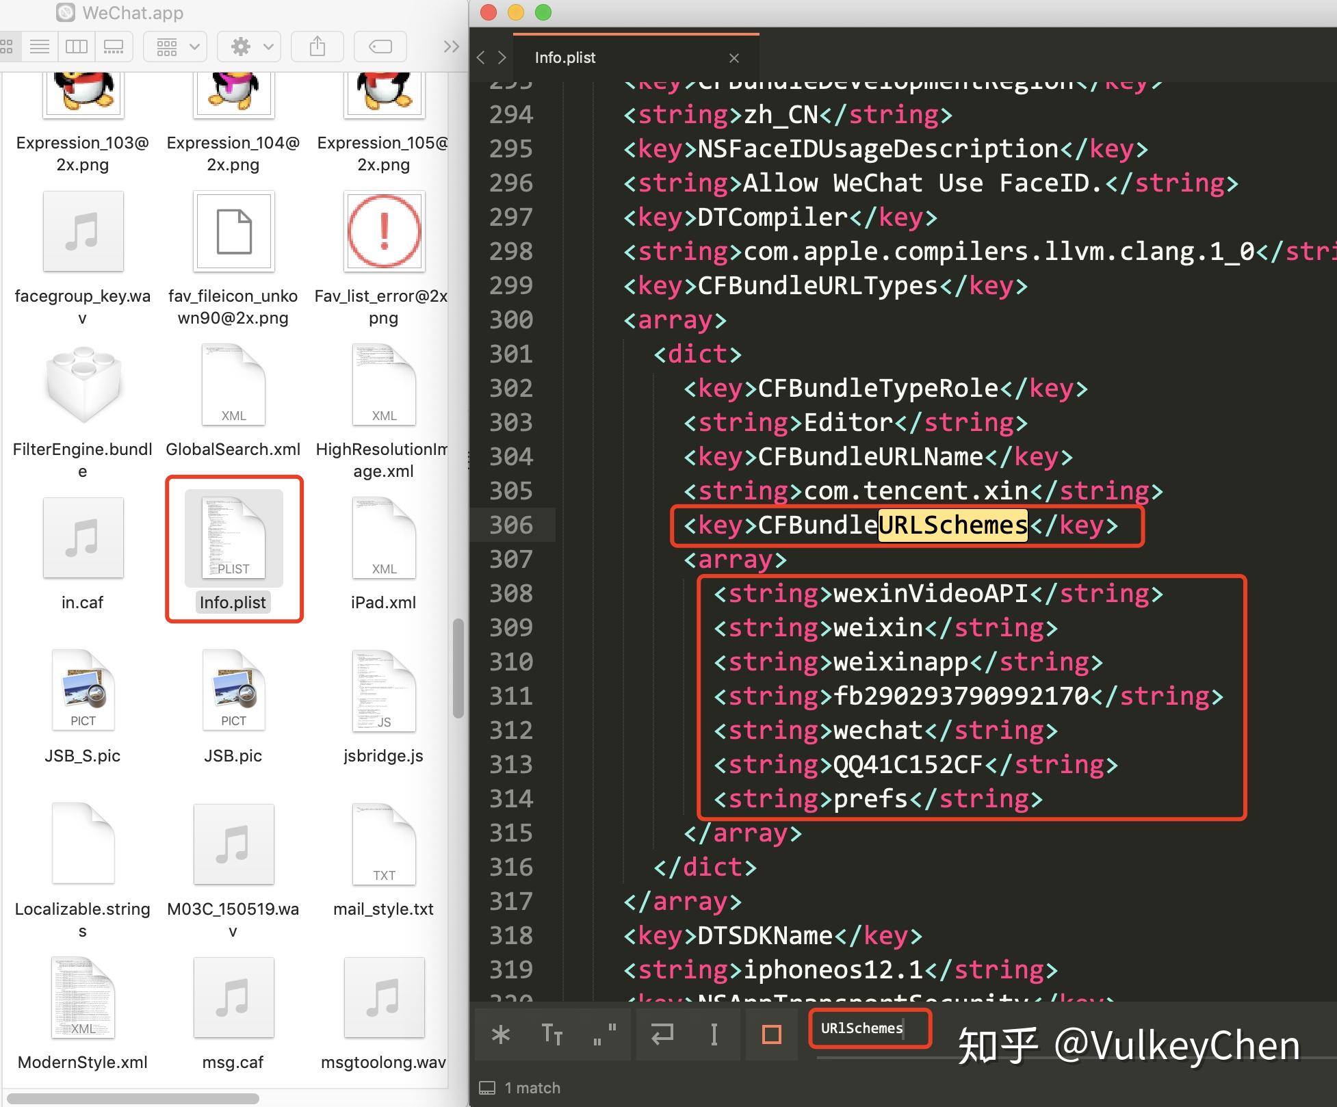Minimize the Sublime Text window

tap(516, 12)
